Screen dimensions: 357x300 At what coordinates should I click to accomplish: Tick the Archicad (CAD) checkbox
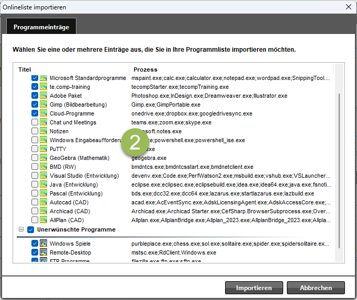[35, 211]
